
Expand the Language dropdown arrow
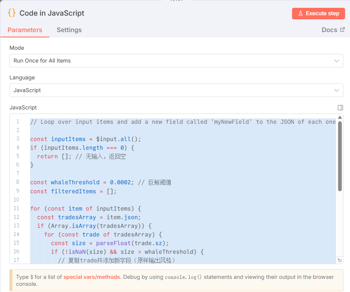[x=336, y=90]
